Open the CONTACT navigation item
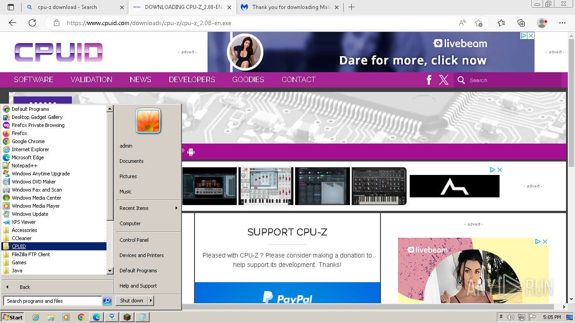Image resolution: width=575 pixels, height=323 pixels. click(299, 79)
